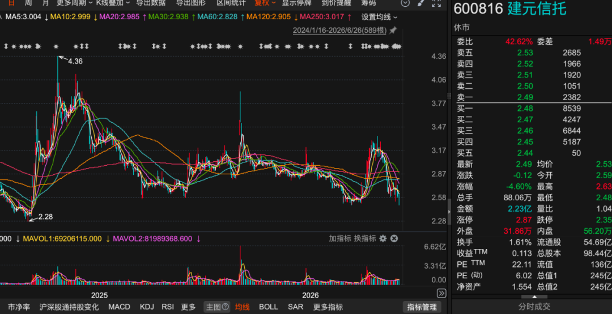Select the 市净率 indicator tab
This screenshot has width=612, height=314.
(19, 307)
